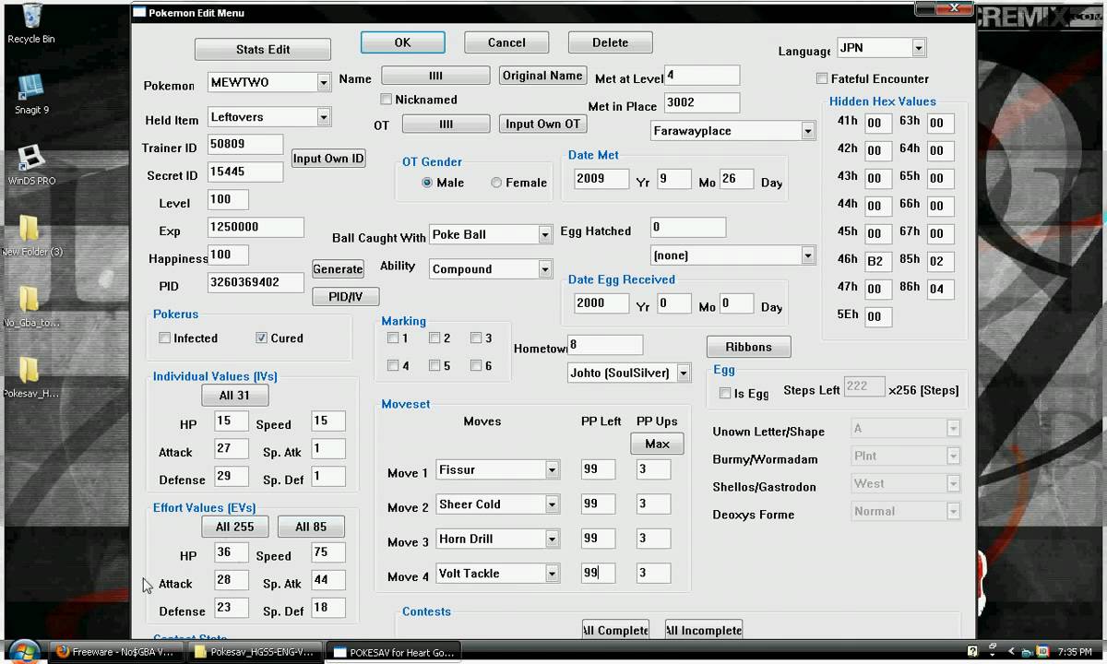Click the Secret ID field

click(x=245, y=172)
